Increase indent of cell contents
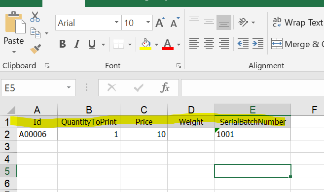The image size is (324, 192). point(258,44)
